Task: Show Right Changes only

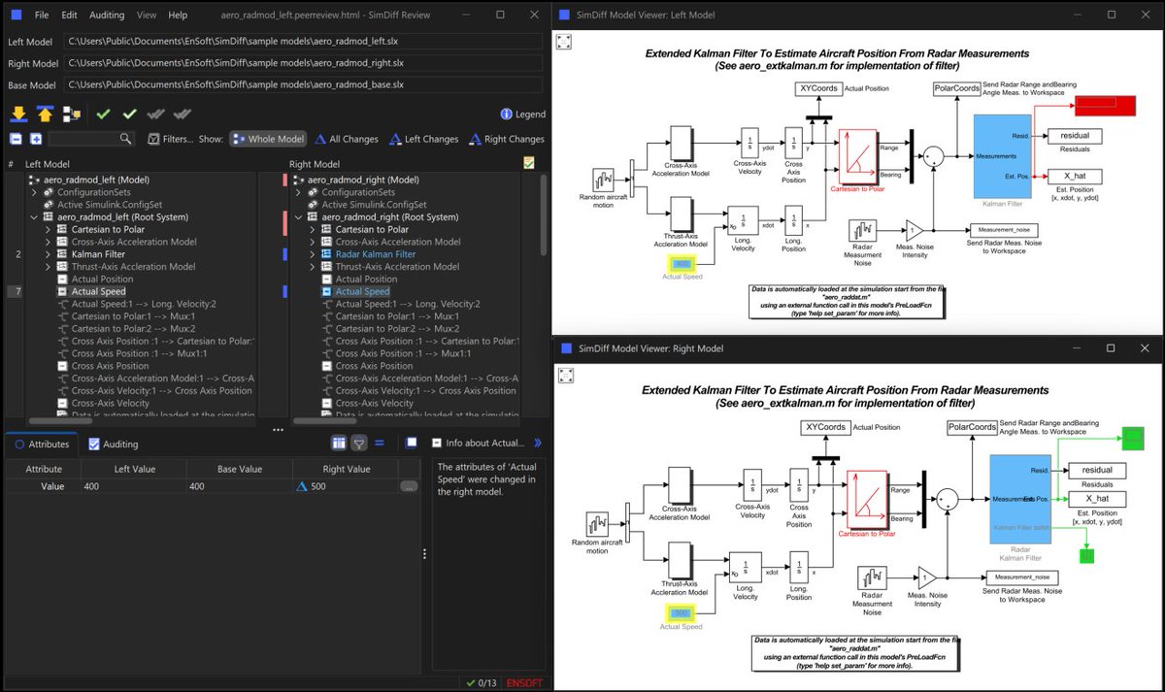Action: [506, 139]
